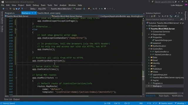
Task: Open the Fasetto.Word.Web.Server.Startup type dropdown
Action: [75, 16]
